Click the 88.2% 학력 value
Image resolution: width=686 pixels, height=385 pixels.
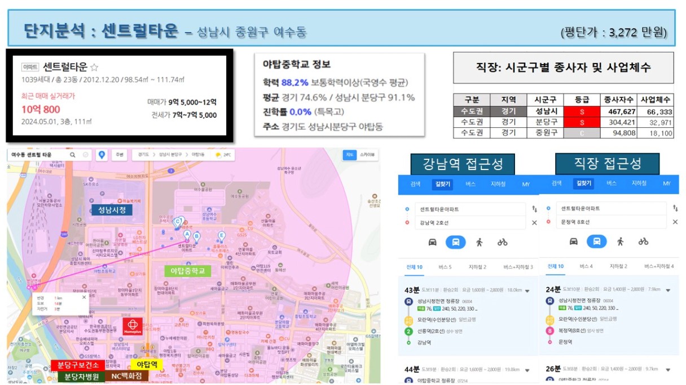click(x=294, y=82)
